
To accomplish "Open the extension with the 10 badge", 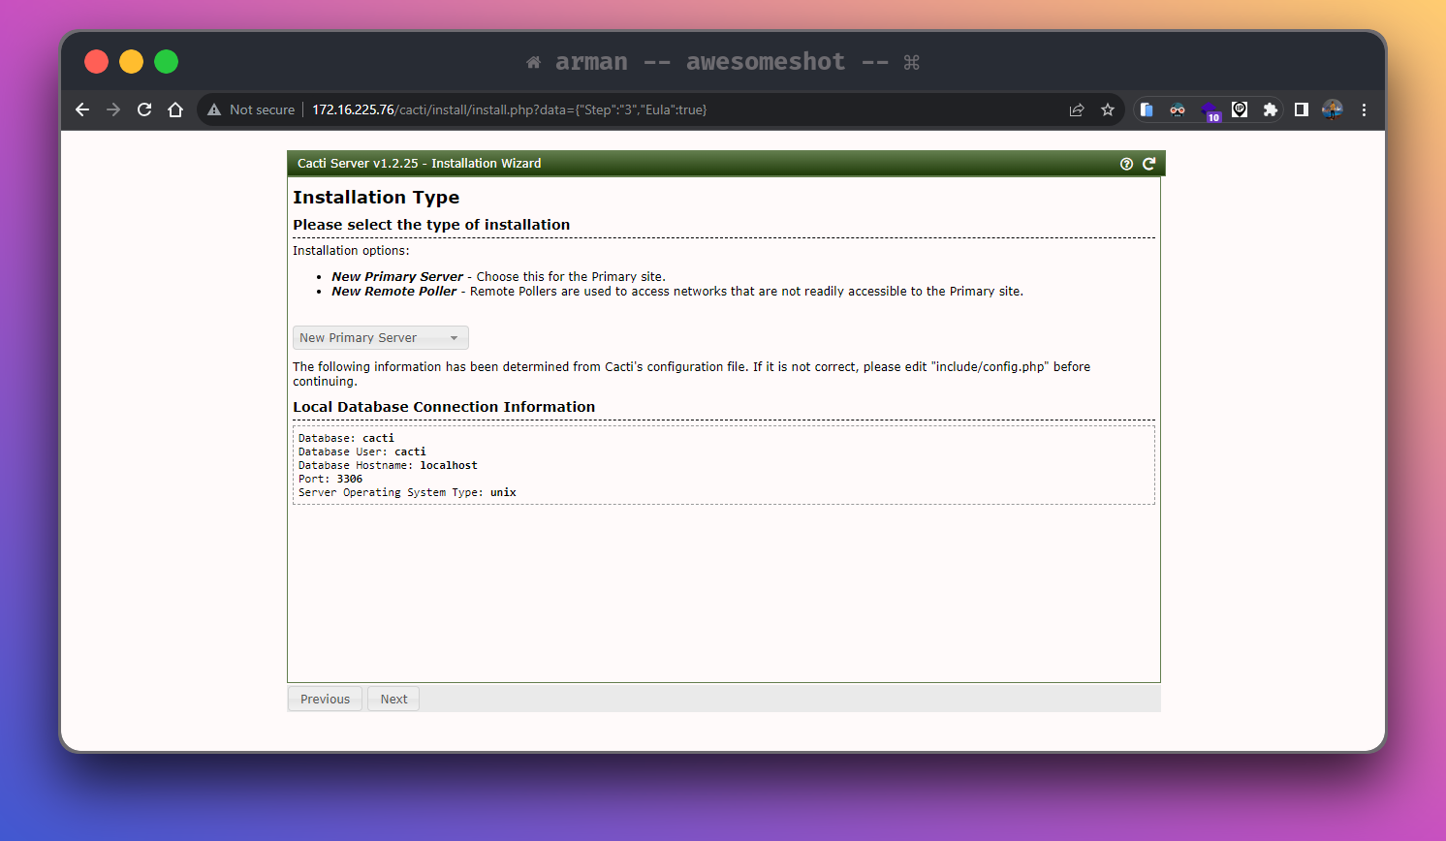I will (1210, 110).
